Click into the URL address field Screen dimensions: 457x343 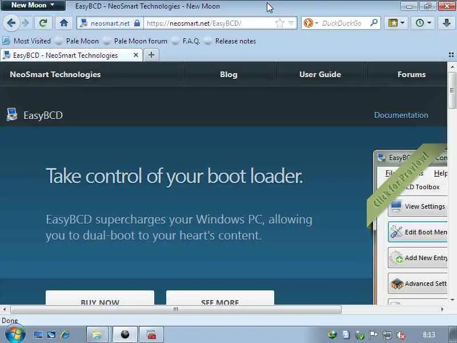[x=210, y=23]
